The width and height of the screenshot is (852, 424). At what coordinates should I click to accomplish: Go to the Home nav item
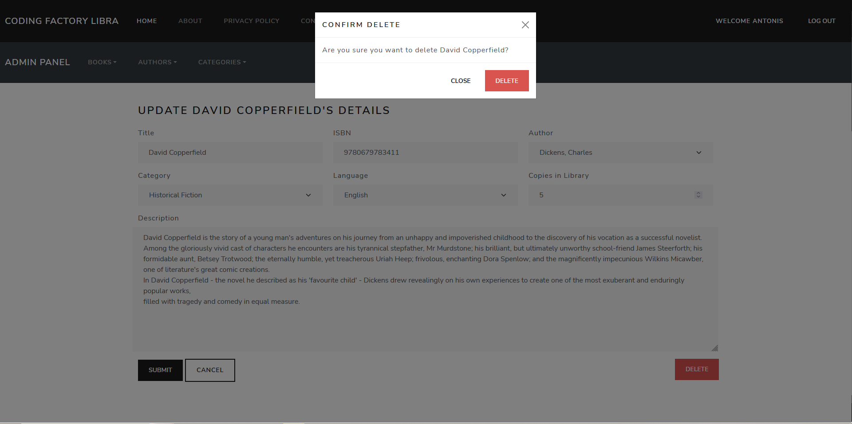[147, 21]
